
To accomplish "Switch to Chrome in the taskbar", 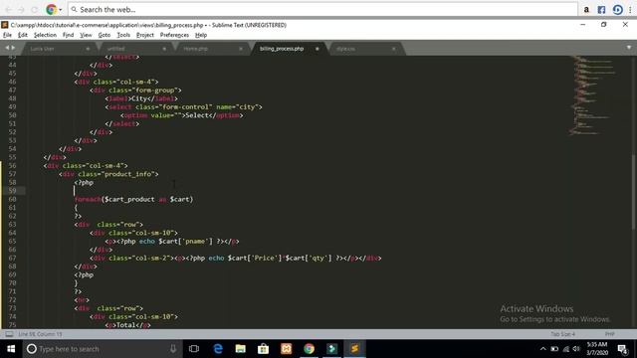I will pyautogui.click(x=309, y=349).
